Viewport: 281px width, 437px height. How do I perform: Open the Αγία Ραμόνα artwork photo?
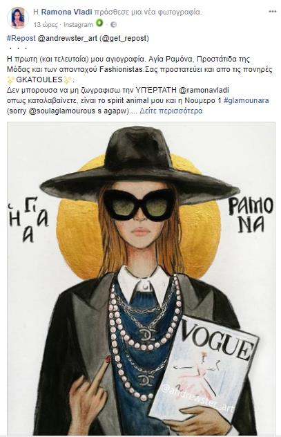pyautogui.click(x=141, y=279)
